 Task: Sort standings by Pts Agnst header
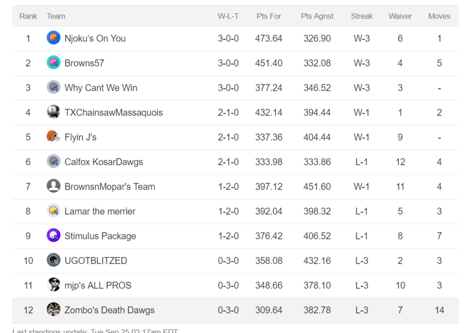pos(317,16)
